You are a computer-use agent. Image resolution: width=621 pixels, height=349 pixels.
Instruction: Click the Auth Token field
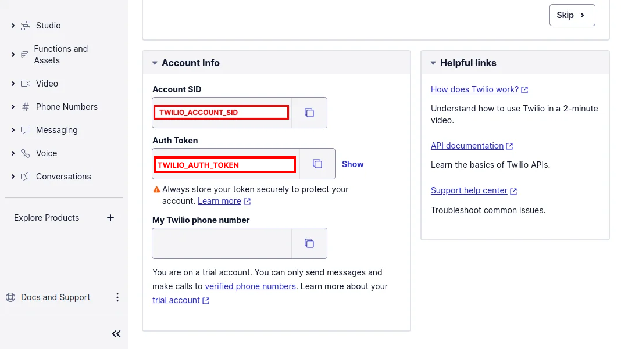[x=226, y=164]
